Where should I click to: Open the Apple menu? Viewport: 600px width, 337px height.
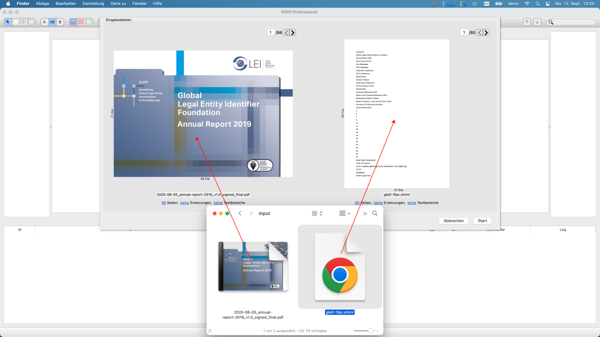point(8,3)
